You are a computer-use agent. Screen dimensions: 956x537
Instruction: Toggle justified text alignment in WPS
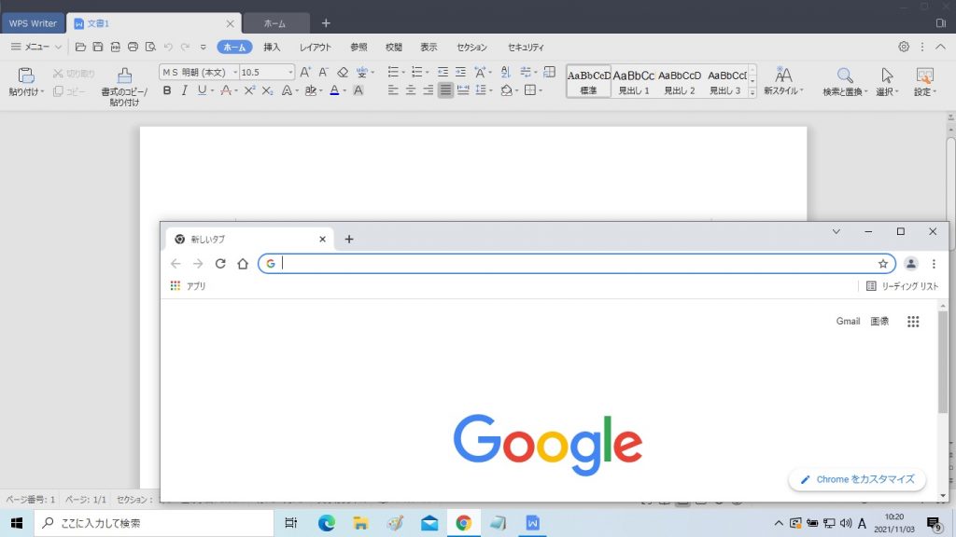[x=445, y=90]
